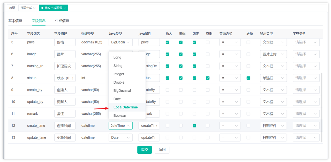Uncheck the 列表 checkbox in the create_time row
331x162 pixels.
(194, 126)
